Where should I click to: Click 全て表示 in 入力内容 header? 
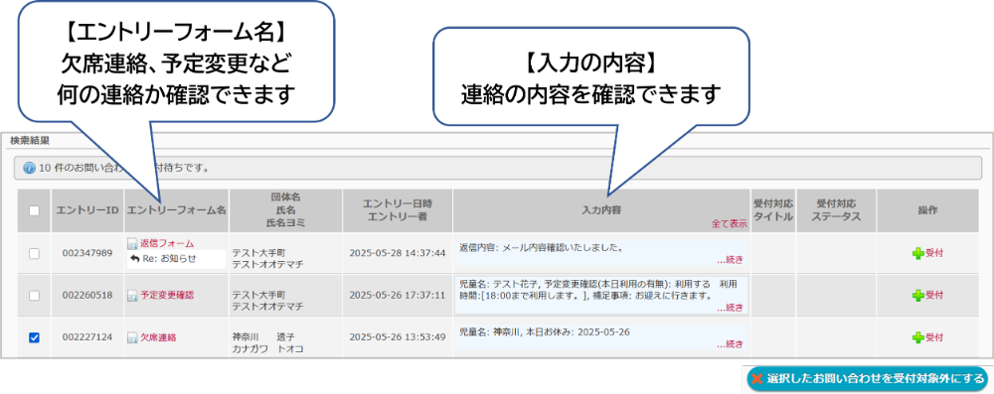(729, 223)
